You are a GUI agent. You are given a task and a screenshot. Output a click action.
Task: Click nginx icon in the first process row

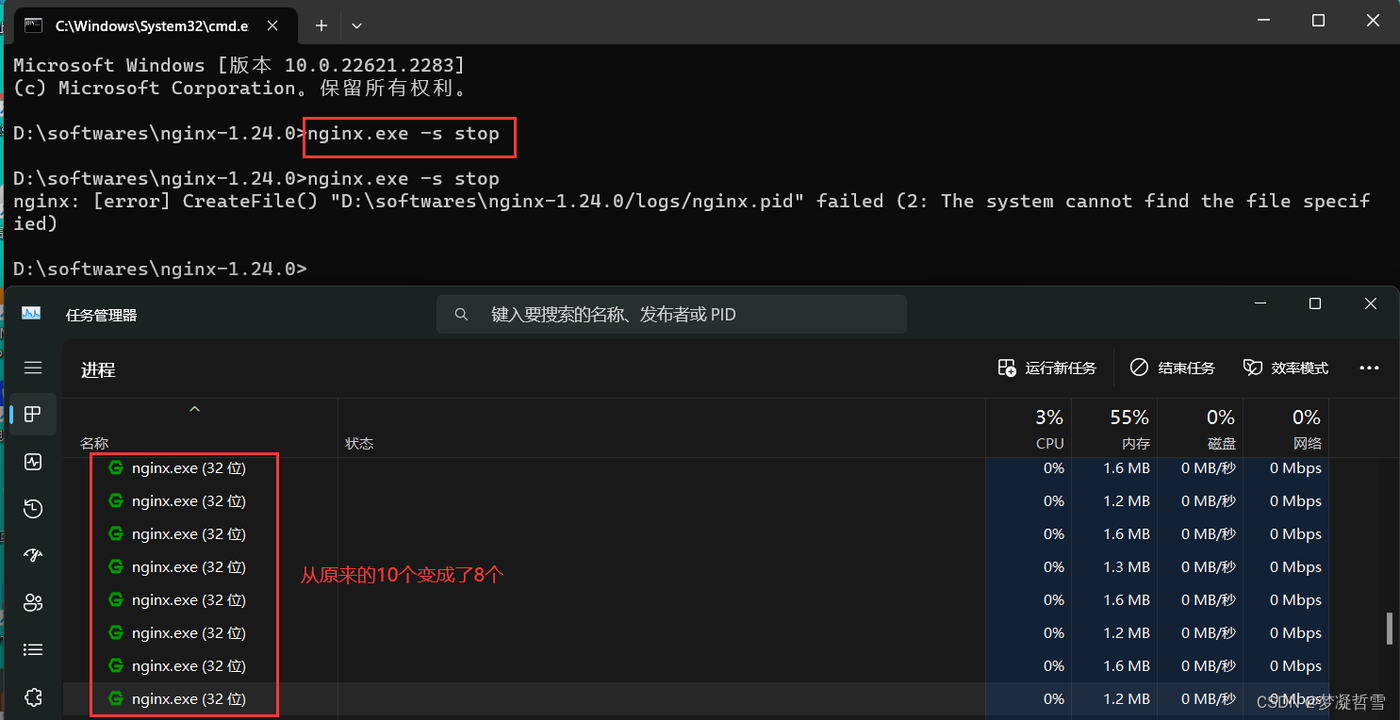coord(117,467)
